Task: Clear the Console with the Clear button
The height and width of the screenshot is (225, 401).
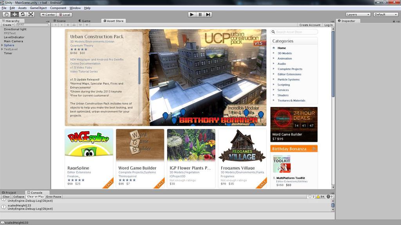Action: coord(6,197)
